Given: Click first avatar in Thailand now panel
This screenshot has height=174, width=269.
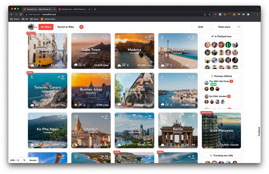Looking at the screenshot, I should coord(207,45).
